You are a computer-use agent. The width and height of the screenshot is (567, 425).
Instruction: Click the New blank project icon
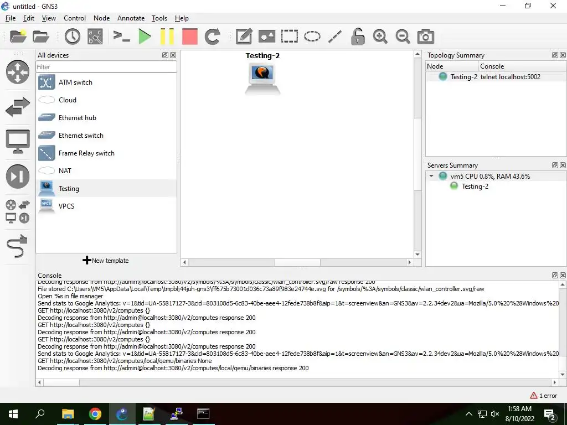[x=18, y=37]
